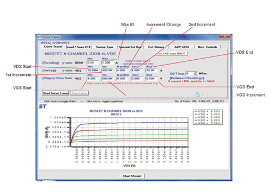Click the VGS Max field showing 6.500
The width and height of the screenshot is (271, 196).
152,79
